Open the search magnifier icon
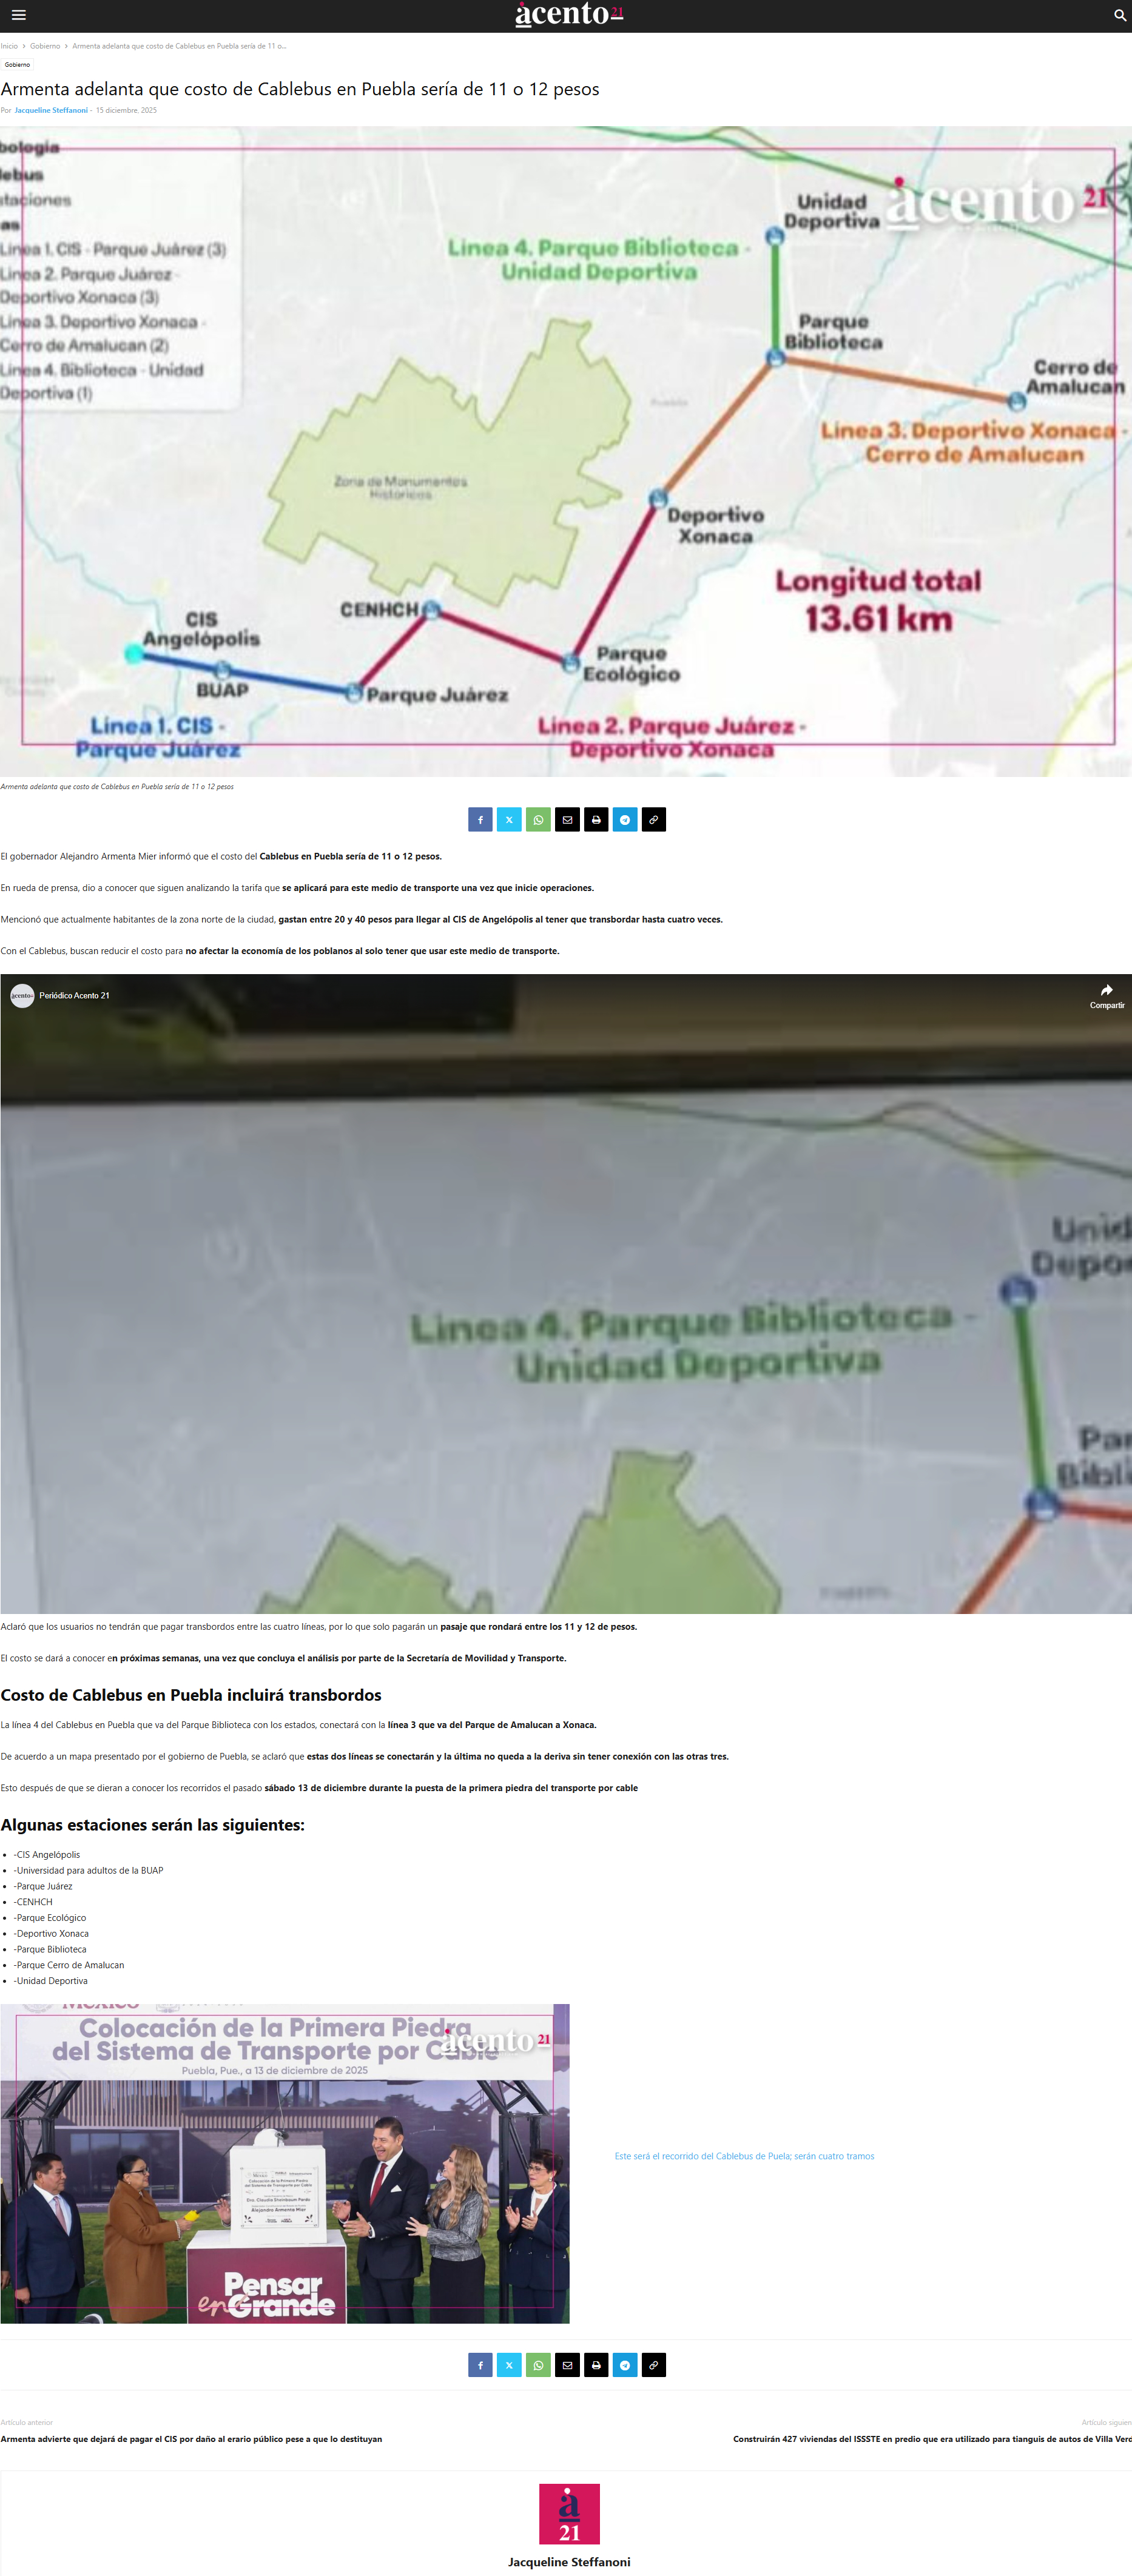This screenshot has width=1132, height=2576. (x=1120, y=15)
